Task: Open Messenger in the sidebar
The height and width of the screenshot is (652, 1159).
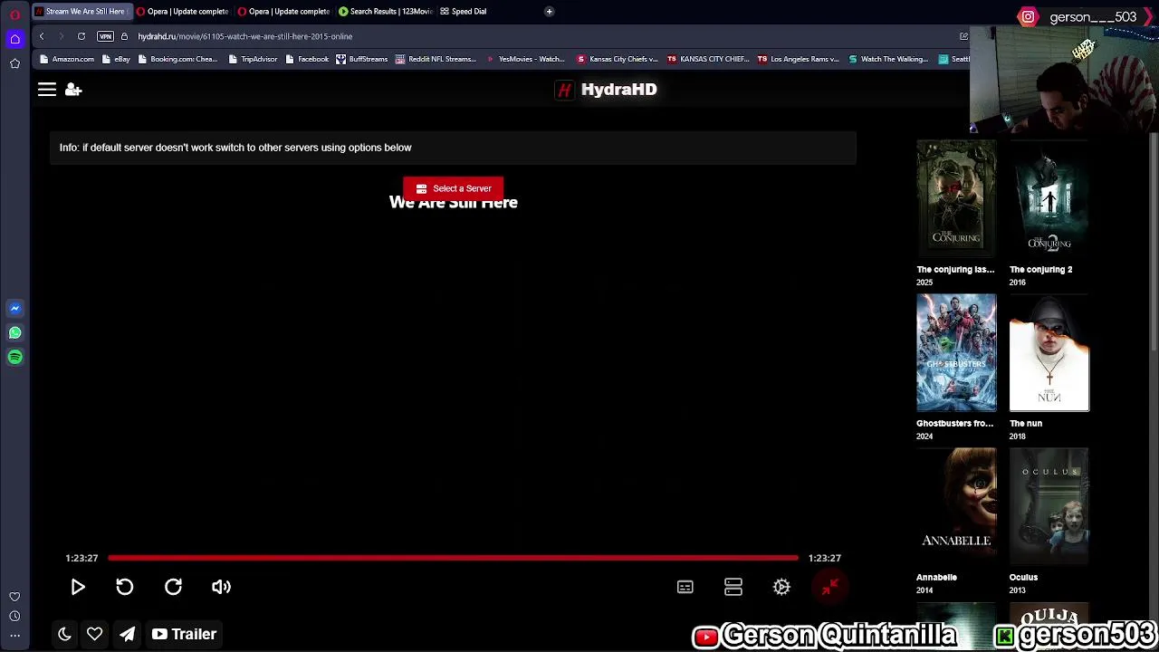Action: 15,308
